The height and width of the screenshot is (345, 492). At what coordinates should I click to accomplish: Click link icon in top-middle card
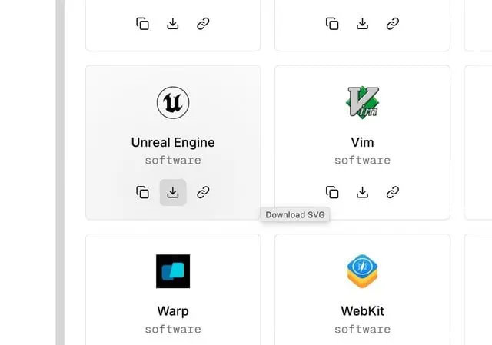pos(393,24)
